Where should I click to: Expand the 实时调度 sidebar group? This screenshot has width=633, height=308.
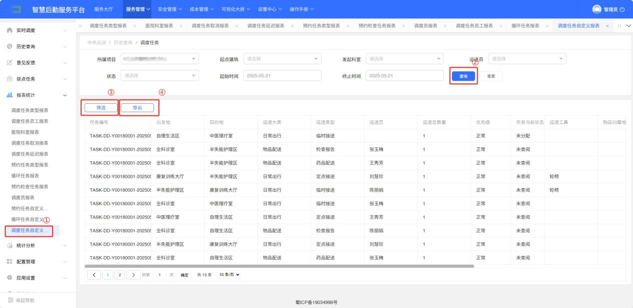point(38,30)
